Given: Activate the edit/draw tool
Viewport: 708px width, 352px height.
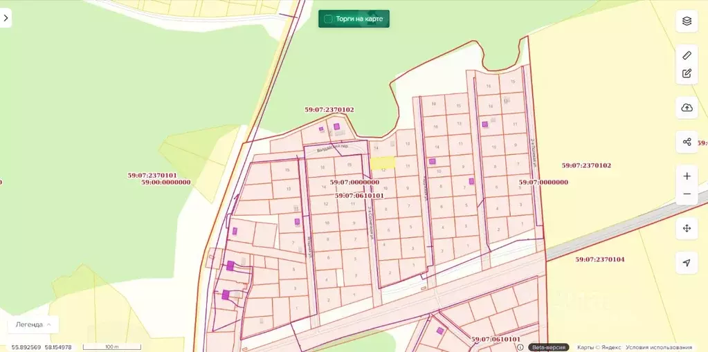Looking at the screenshot, I should (687, 73).
